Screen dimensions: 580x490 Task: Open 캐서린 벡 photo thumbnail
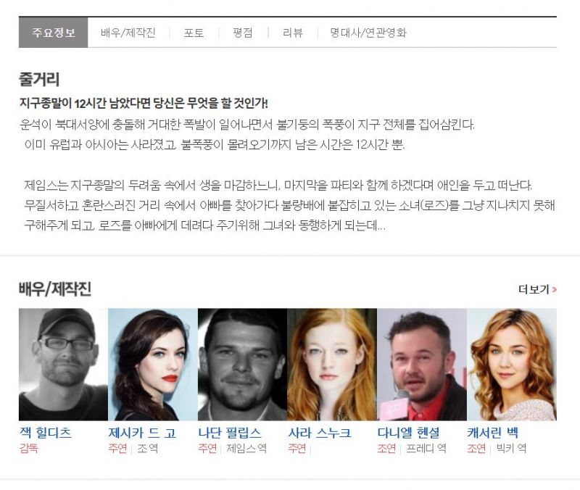click(x=512, y=365)
